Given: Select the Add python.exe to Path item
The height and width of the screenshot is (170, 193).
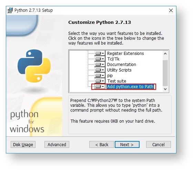Looking at the screenshot, I should 130,87.
